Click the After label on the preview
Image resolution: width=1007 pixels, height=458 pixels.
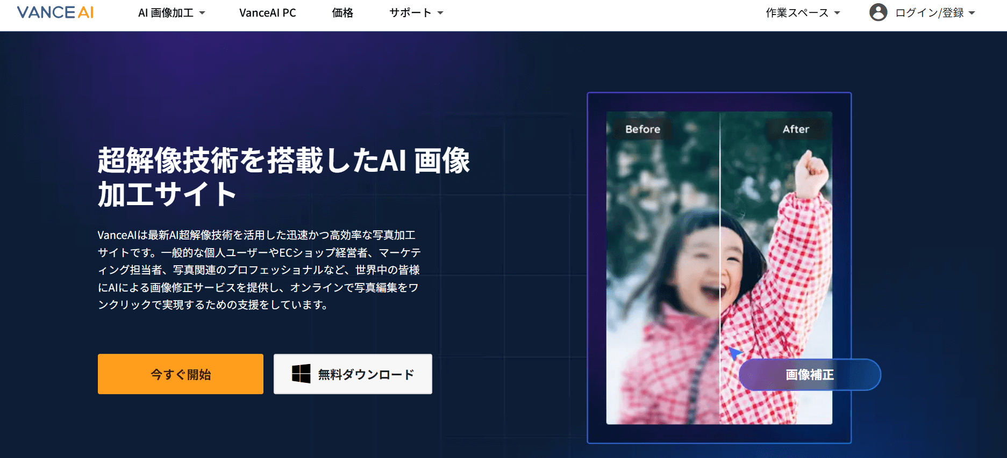click(795, 129)
